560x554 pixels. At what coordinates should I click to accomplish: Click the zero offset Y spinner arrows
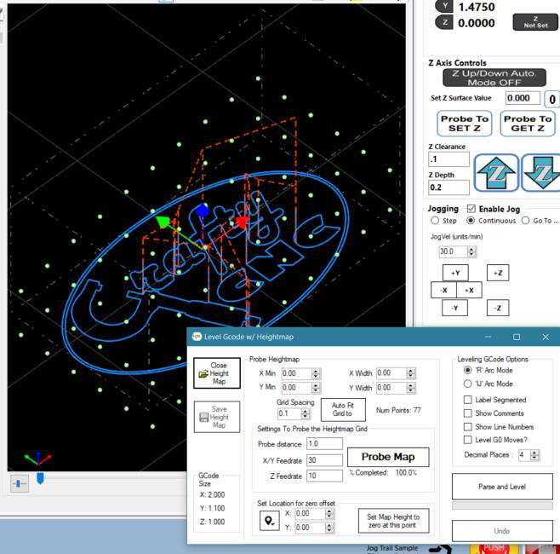tap(329, 528)
